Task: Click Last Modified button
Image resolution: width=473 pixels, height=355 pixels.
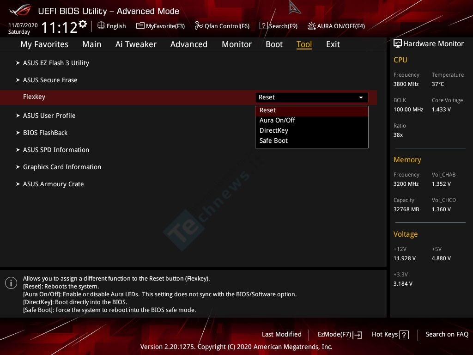Action: pyautogui.click(x=282, y=335)
